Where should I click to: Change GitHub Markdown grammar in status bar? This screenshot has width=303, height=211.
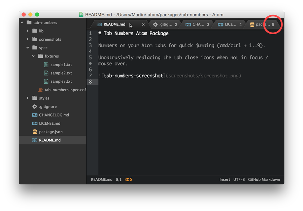(264, 179)
